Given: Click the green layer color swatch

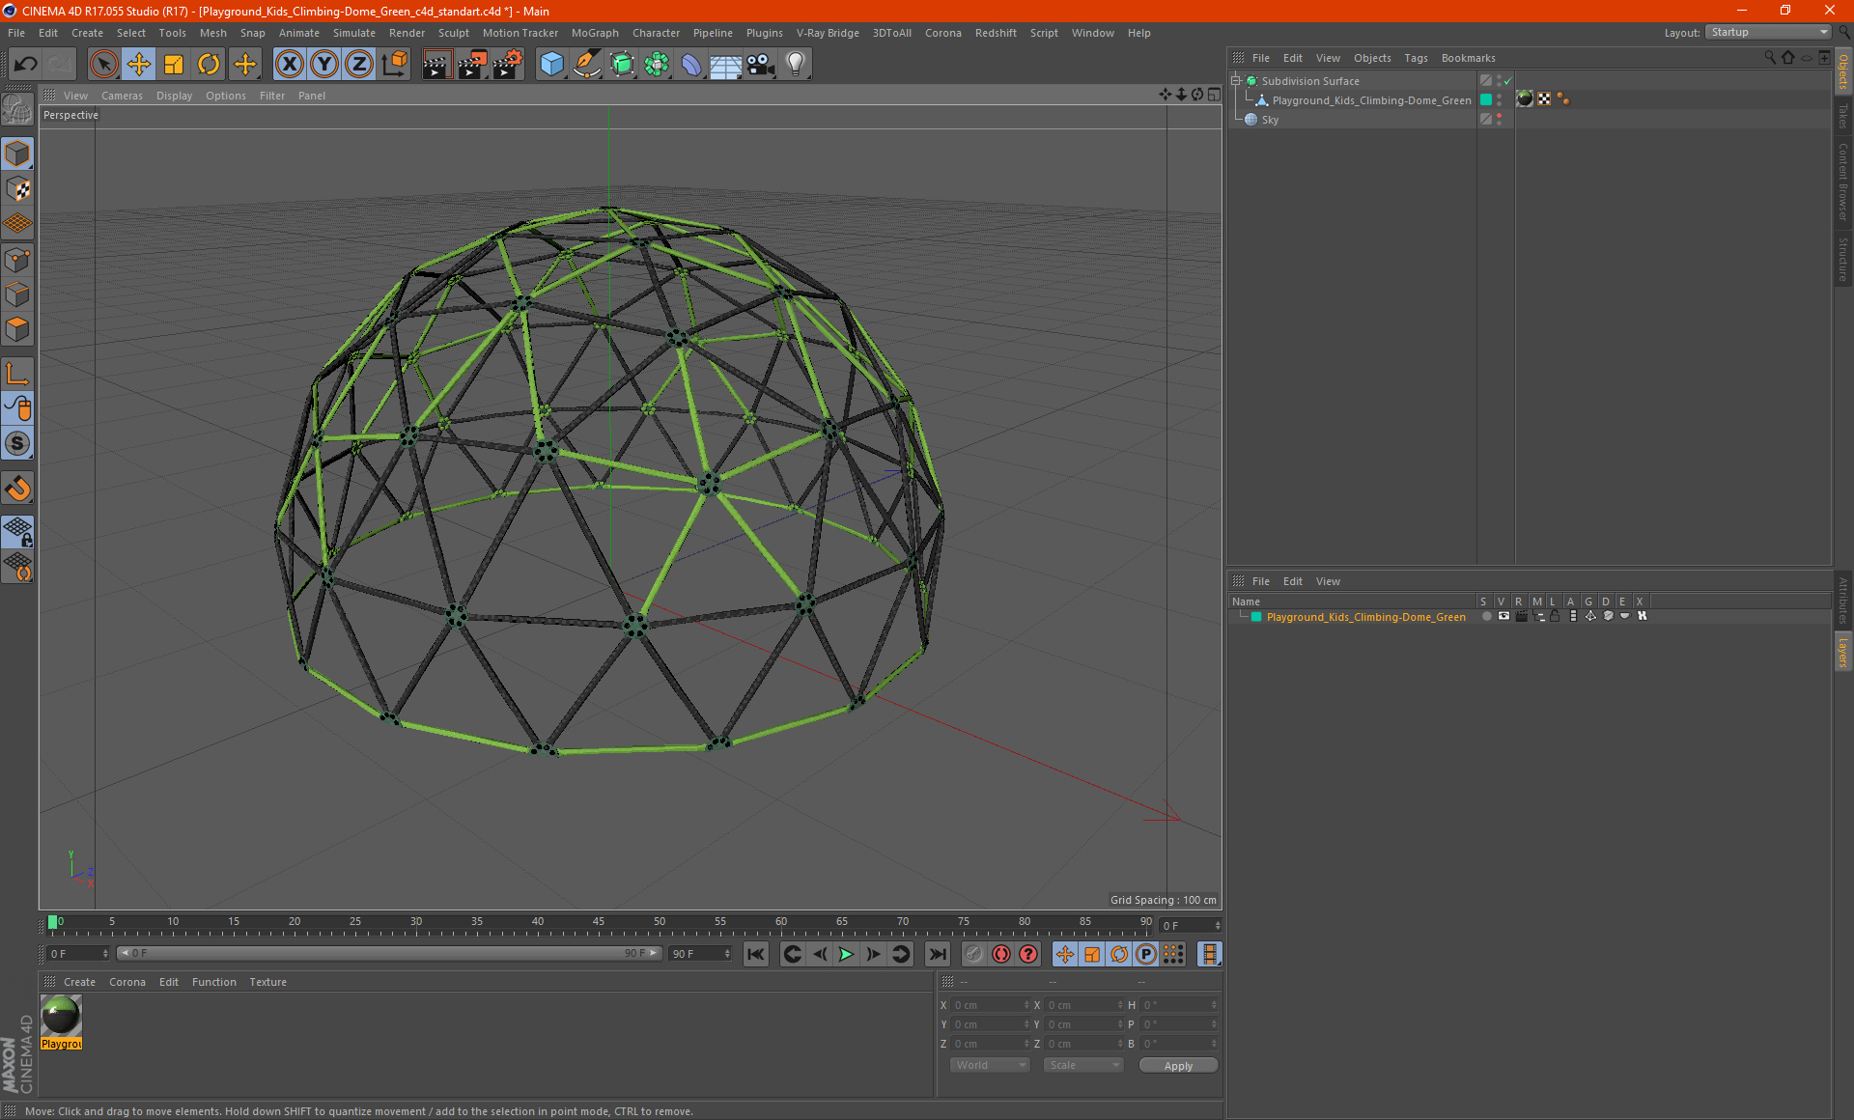Looking at the screenshot, I should point(1256,617).
